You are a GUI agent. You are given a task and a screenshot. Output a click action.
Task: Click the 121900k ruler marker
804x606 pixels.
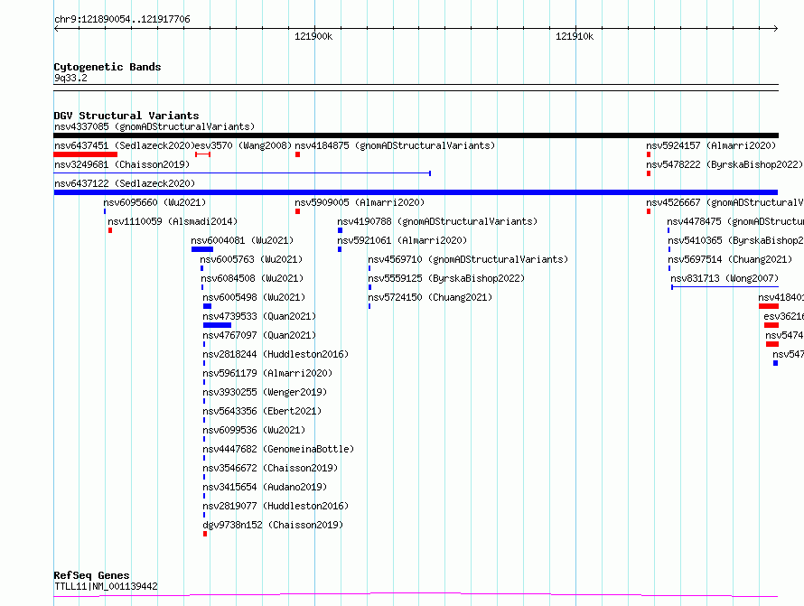pyautogui.click(x=313, y=36)
